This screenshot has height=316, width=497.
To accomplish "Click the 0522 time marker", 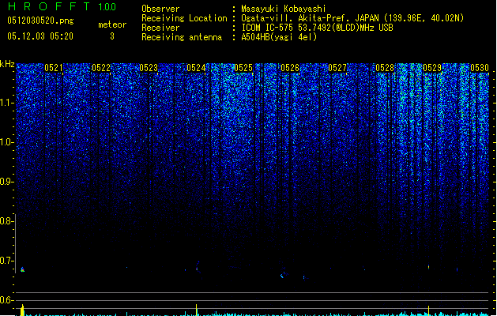I will click(x=101, y=68).
